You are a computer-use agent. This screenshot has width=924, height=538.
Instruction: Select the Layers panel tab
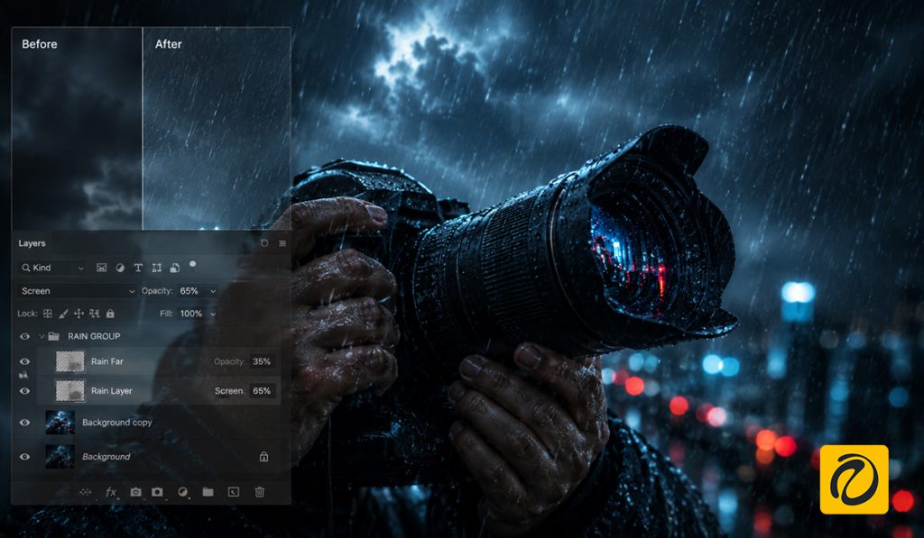coord(32,243)
